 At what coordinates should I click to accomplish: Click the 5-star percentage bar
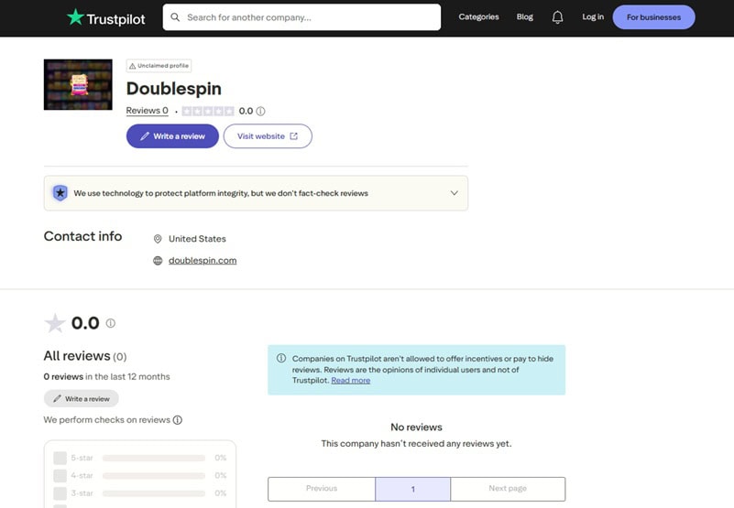pos(154,458)
